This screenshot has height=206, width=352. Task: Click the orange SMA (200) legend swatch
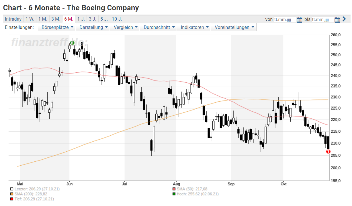(11, 194)
